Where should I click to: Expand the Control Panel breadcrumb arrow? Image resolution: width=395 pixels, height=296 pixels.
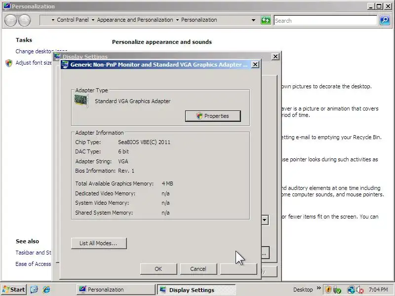53,20
